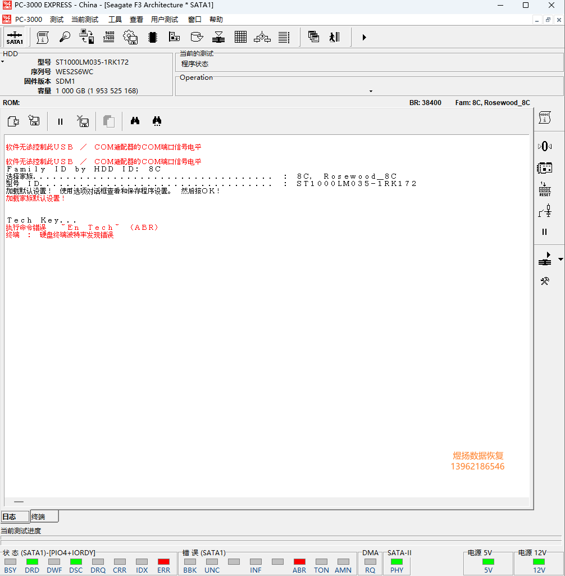Click the power switch icon in right sidebar
The image size is (565, 576).
[545, 211]
